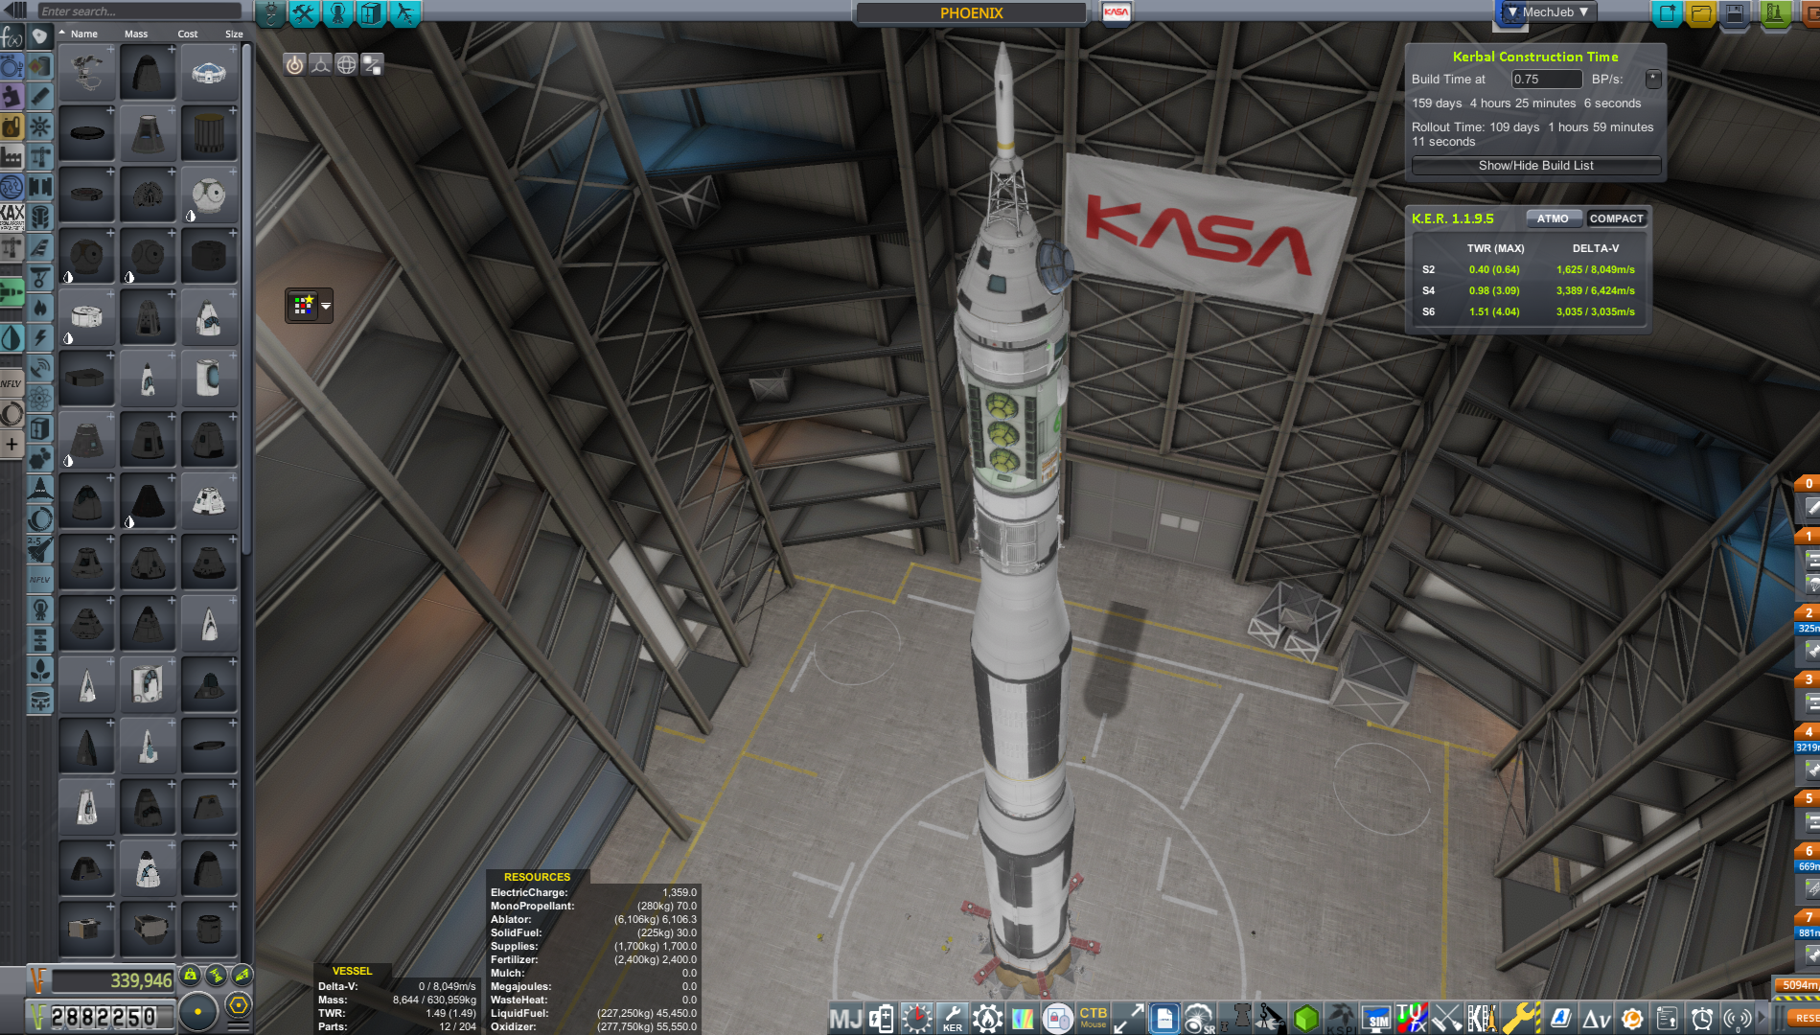Create a new vessel
Screen dimensions: 1820x1035
1667,13
